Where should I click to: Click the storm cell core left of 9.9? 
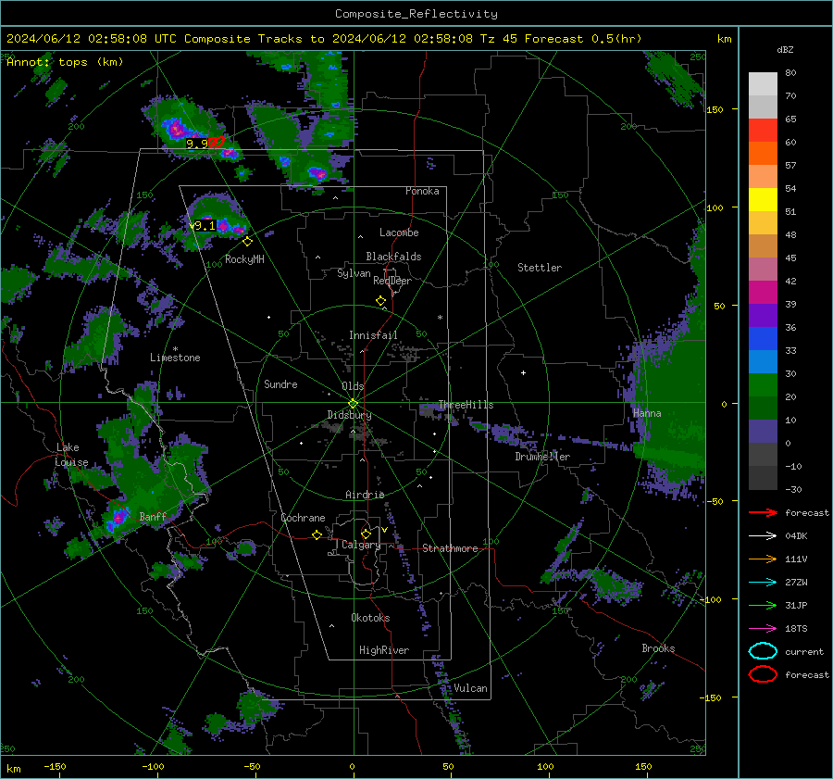(176, 128)
